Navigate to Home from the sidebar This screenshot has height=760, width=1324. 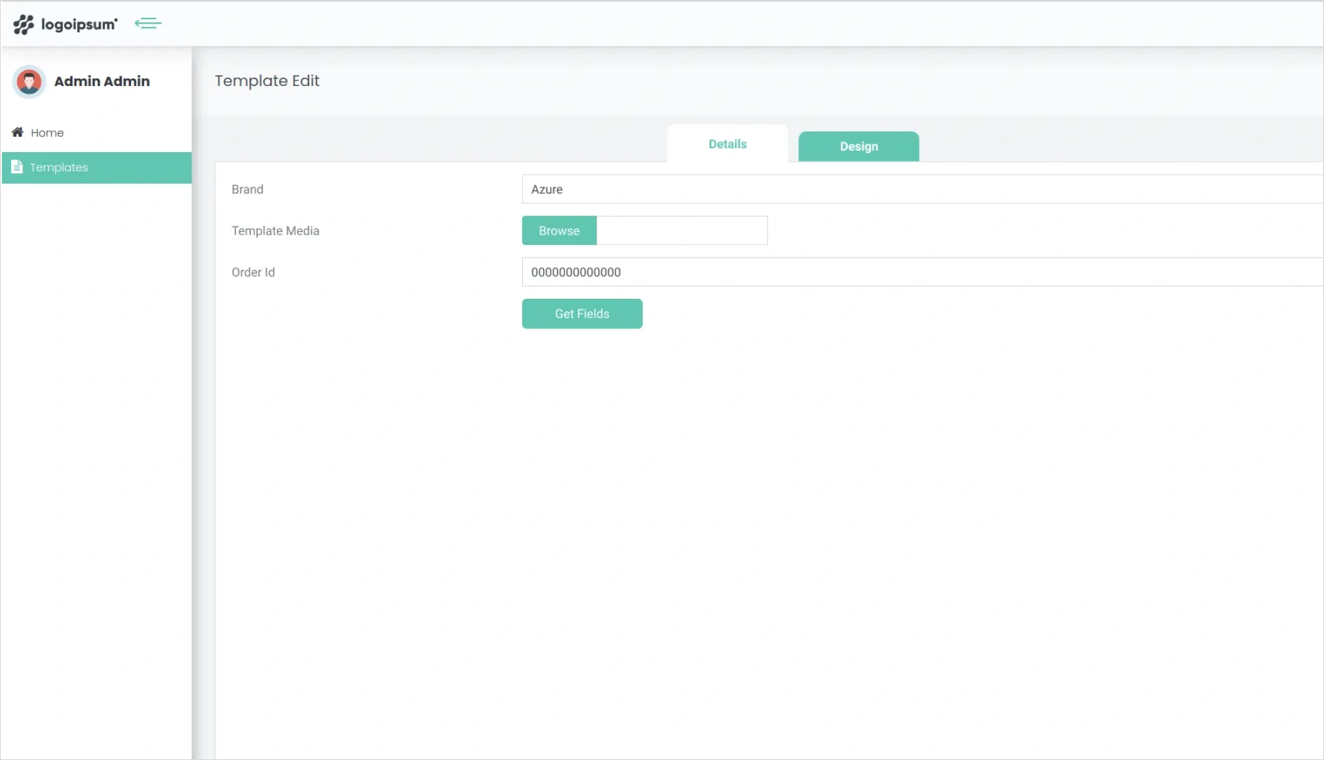click(x=47, y=132)
